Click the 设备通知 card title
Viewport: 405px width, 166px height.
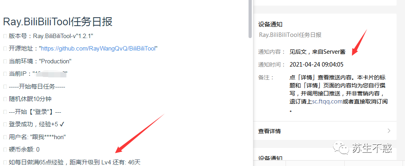(x=270, y=24)
